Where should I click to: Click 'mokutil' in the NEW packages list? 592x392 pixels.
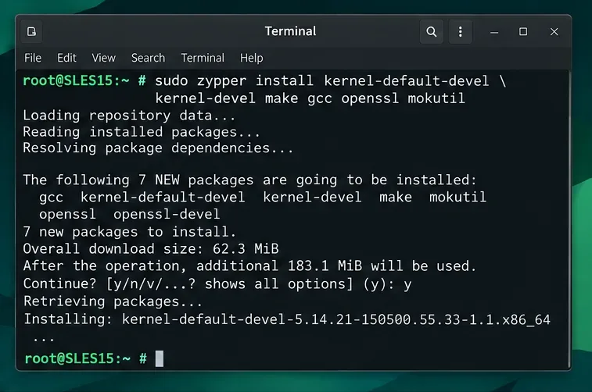pyautogui.click(x=457, y=197)
